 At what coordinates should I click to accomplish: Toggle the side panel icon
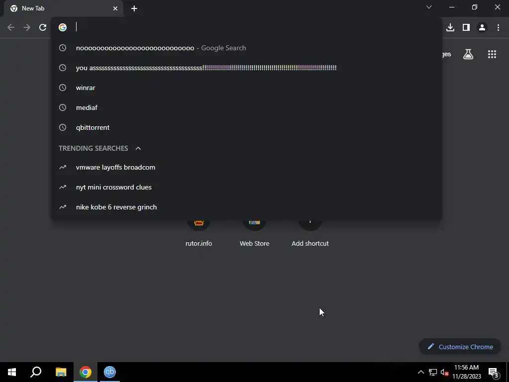pyautogui.click(x=466, y=27)
